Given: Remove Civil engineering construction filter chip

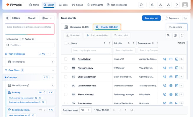Looking at the screenshot, I should click(40, 98).
